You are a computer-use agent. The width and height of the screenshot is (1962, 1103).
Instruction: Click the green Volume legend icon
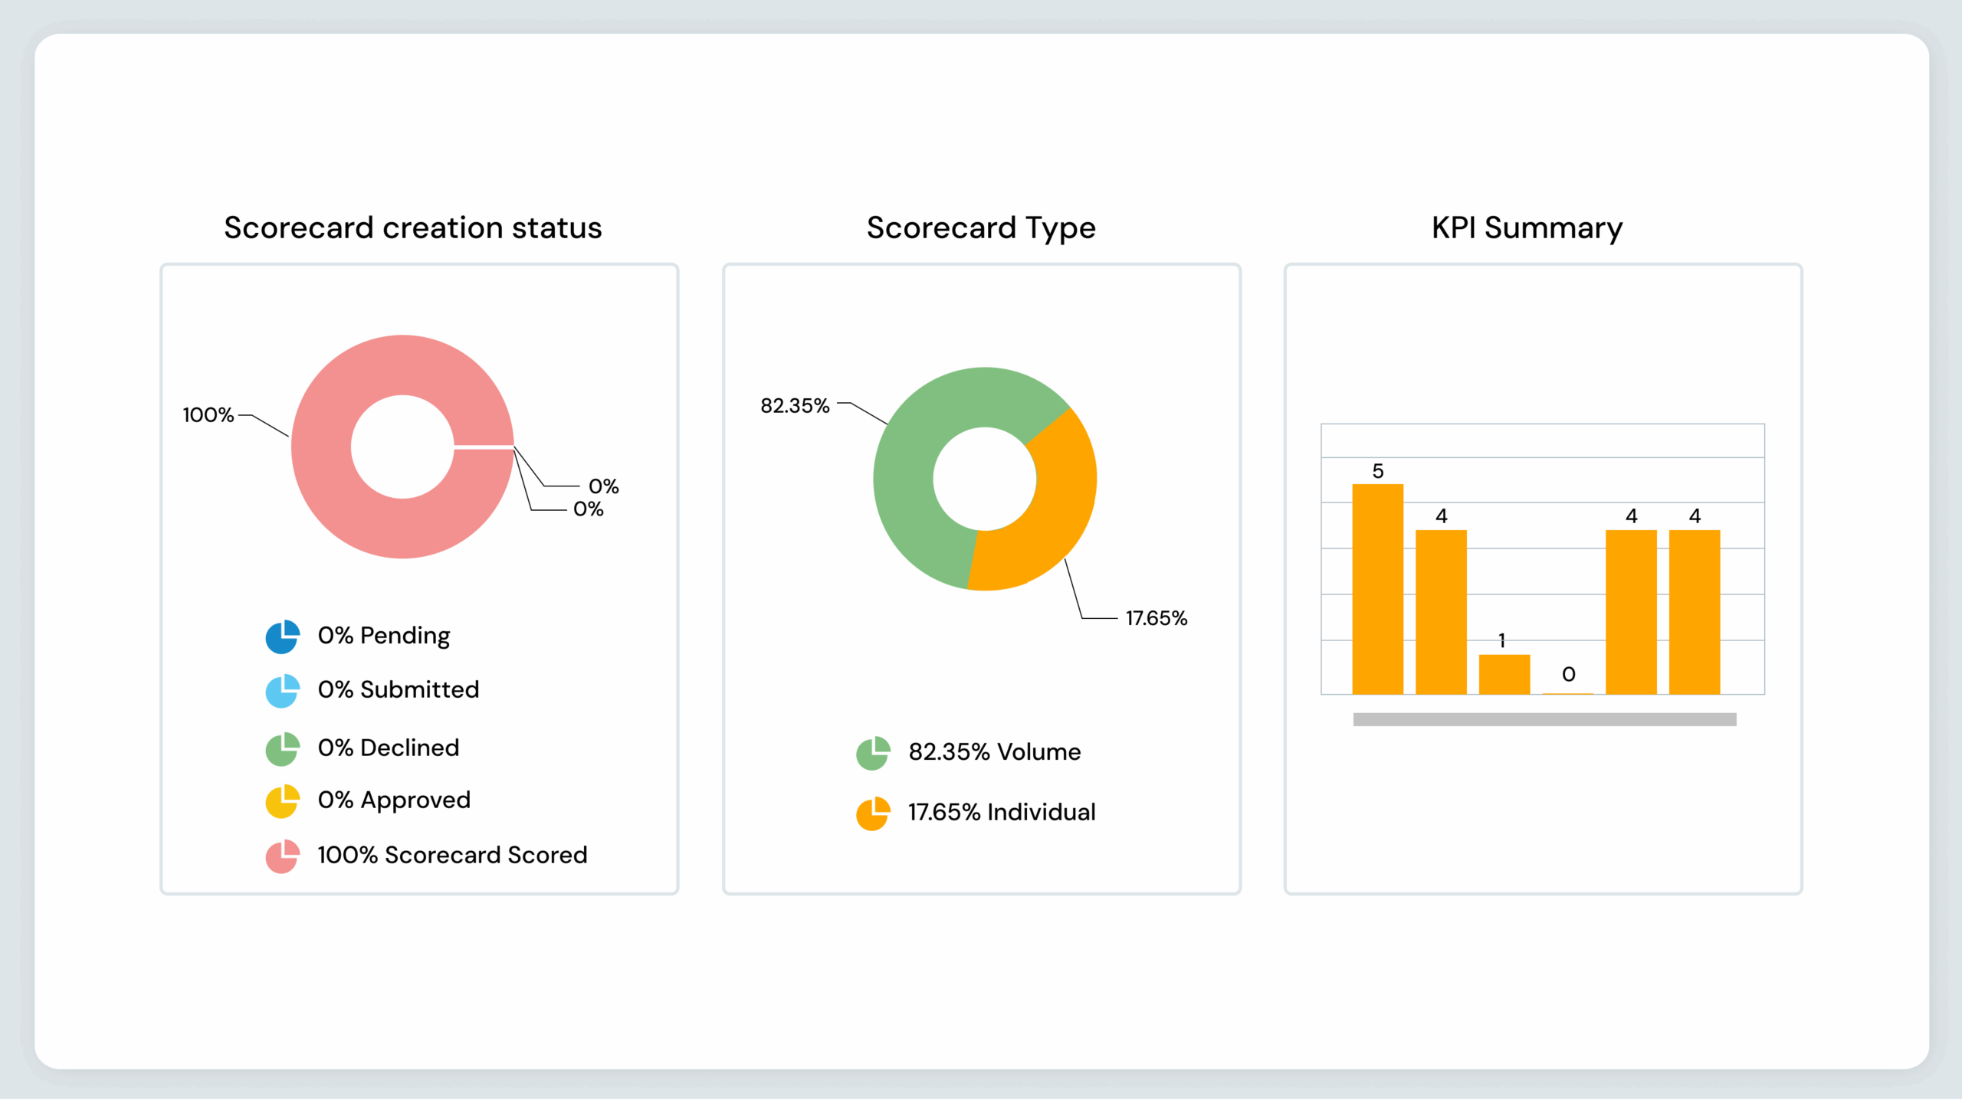873,753
